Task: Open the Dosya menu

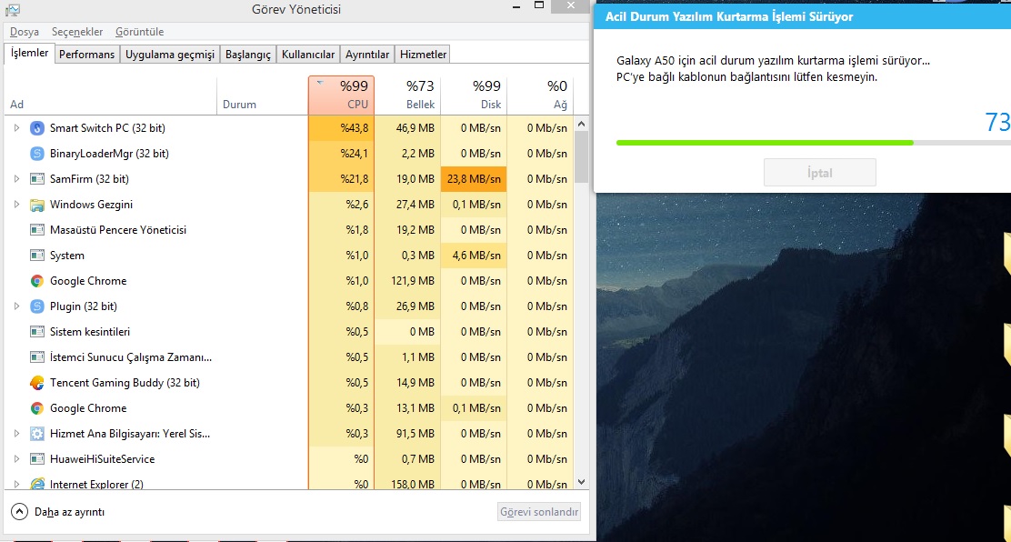Action: pyautogui.click(x=25, y=32)
